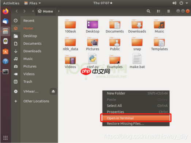Open Music in the sidebar
The image size is (191, 143).
click(34, 59)
